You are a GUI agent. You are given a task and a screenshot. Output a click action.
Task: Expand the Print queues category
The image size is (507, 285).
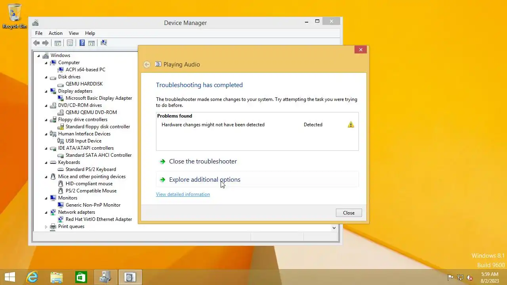pyautogui.click(x=46, y=227)
